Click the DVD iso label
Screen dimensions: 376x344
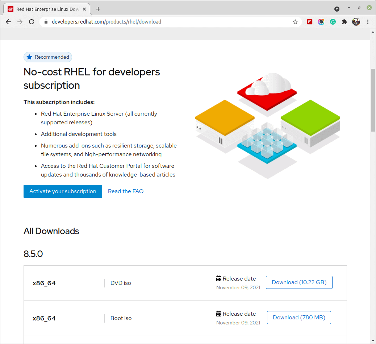pyautogui.click(x=121, y=283)
